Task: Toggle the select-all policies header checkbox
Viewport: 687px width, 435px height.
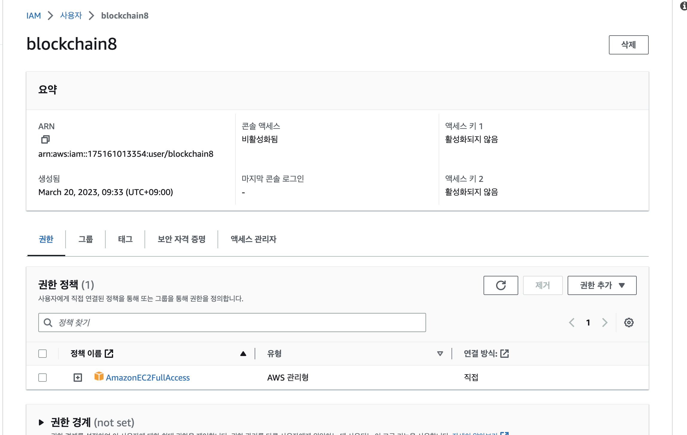Action: 42,354
